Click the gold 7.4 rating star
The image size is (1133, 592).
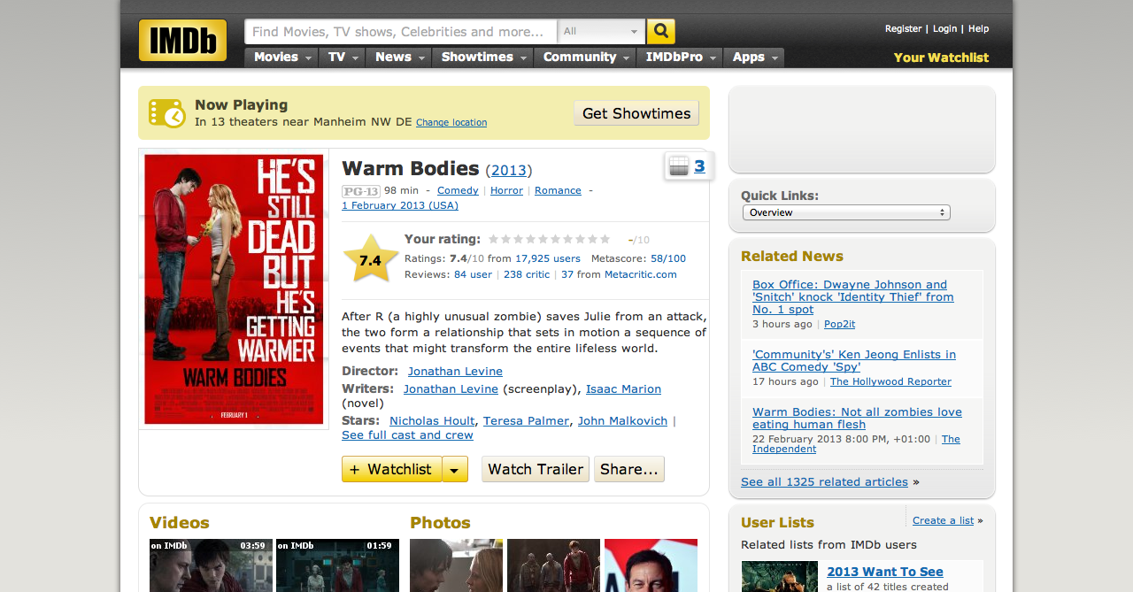pyautogui.click(x=370, y=258)
